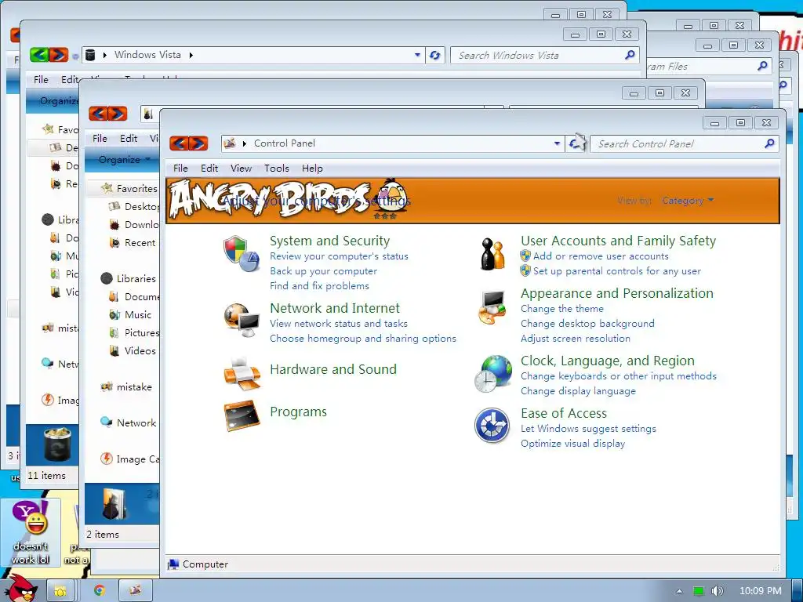The image size is (803, 602).
Task: Open the folder taskbar icon
Action: [60, 591]
